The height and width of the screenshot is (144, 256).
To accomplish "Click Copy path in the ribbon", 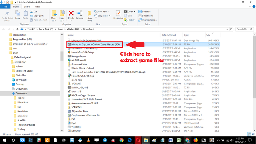I will pos(37,16).
